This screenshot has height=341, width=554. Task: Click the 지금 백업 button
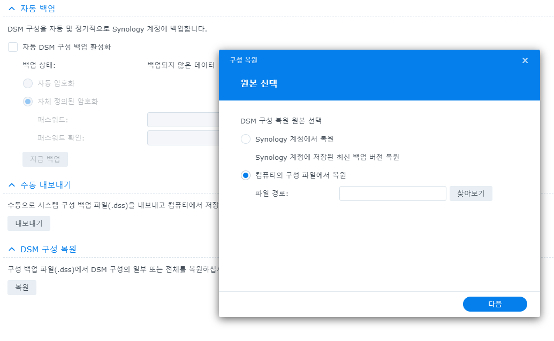(45, 159)
